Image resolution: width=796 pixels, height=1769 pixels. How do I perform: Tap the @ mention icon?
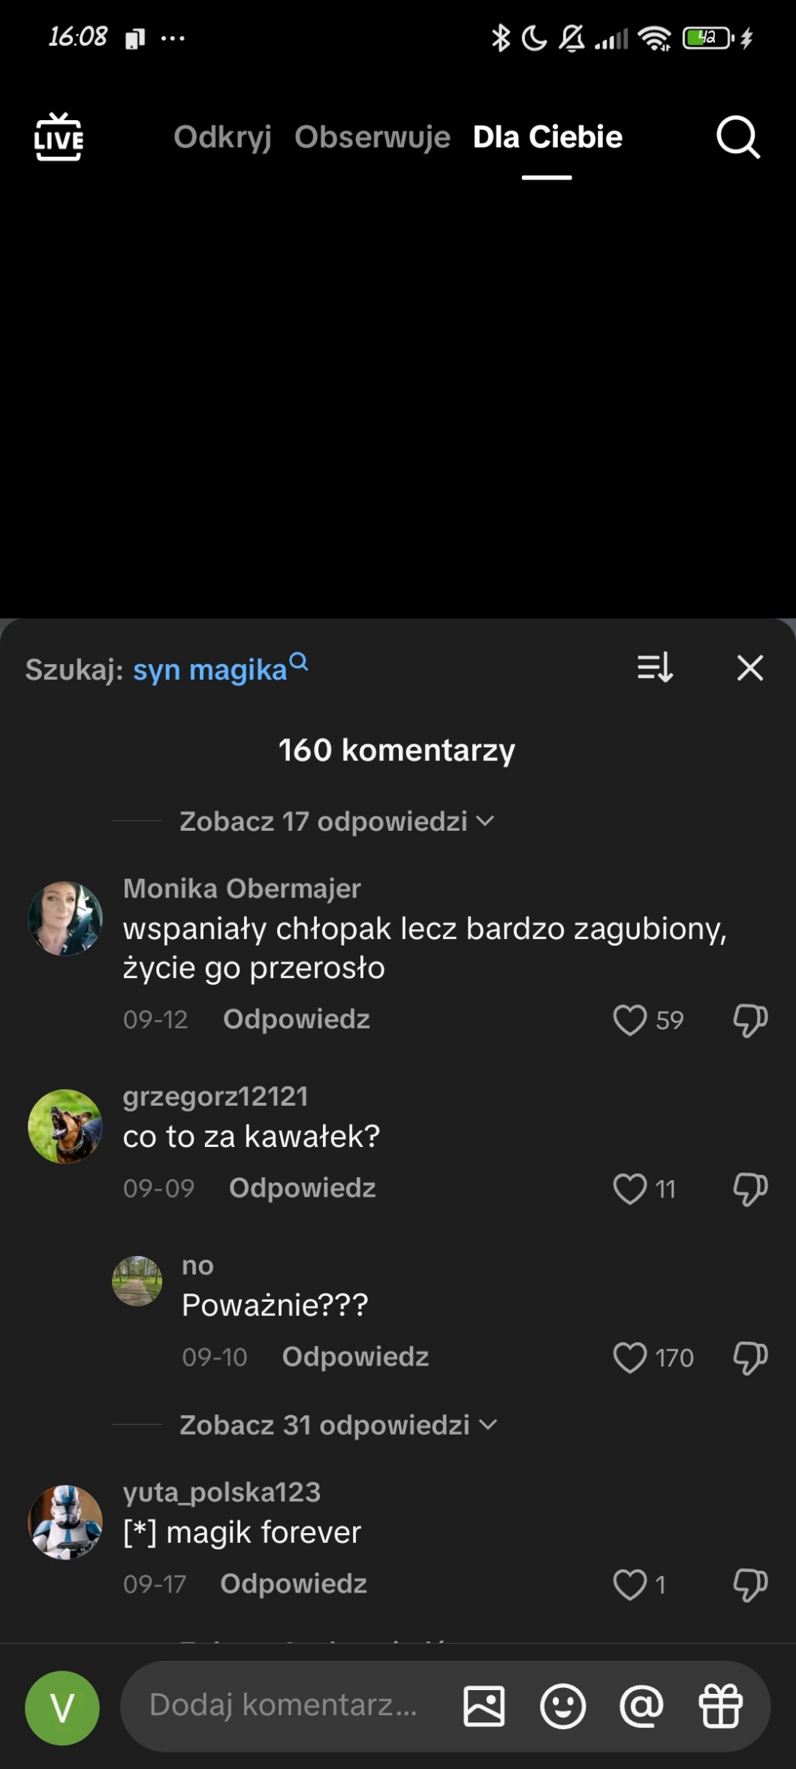[x=641, y=1706]
